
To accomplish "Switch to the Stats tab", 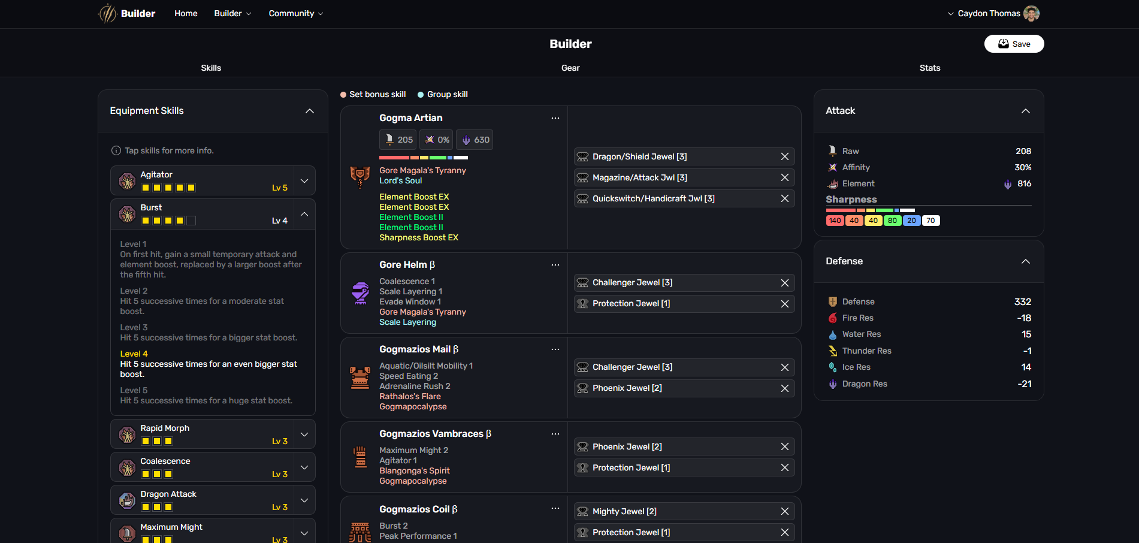I will (x=929, y=68).
